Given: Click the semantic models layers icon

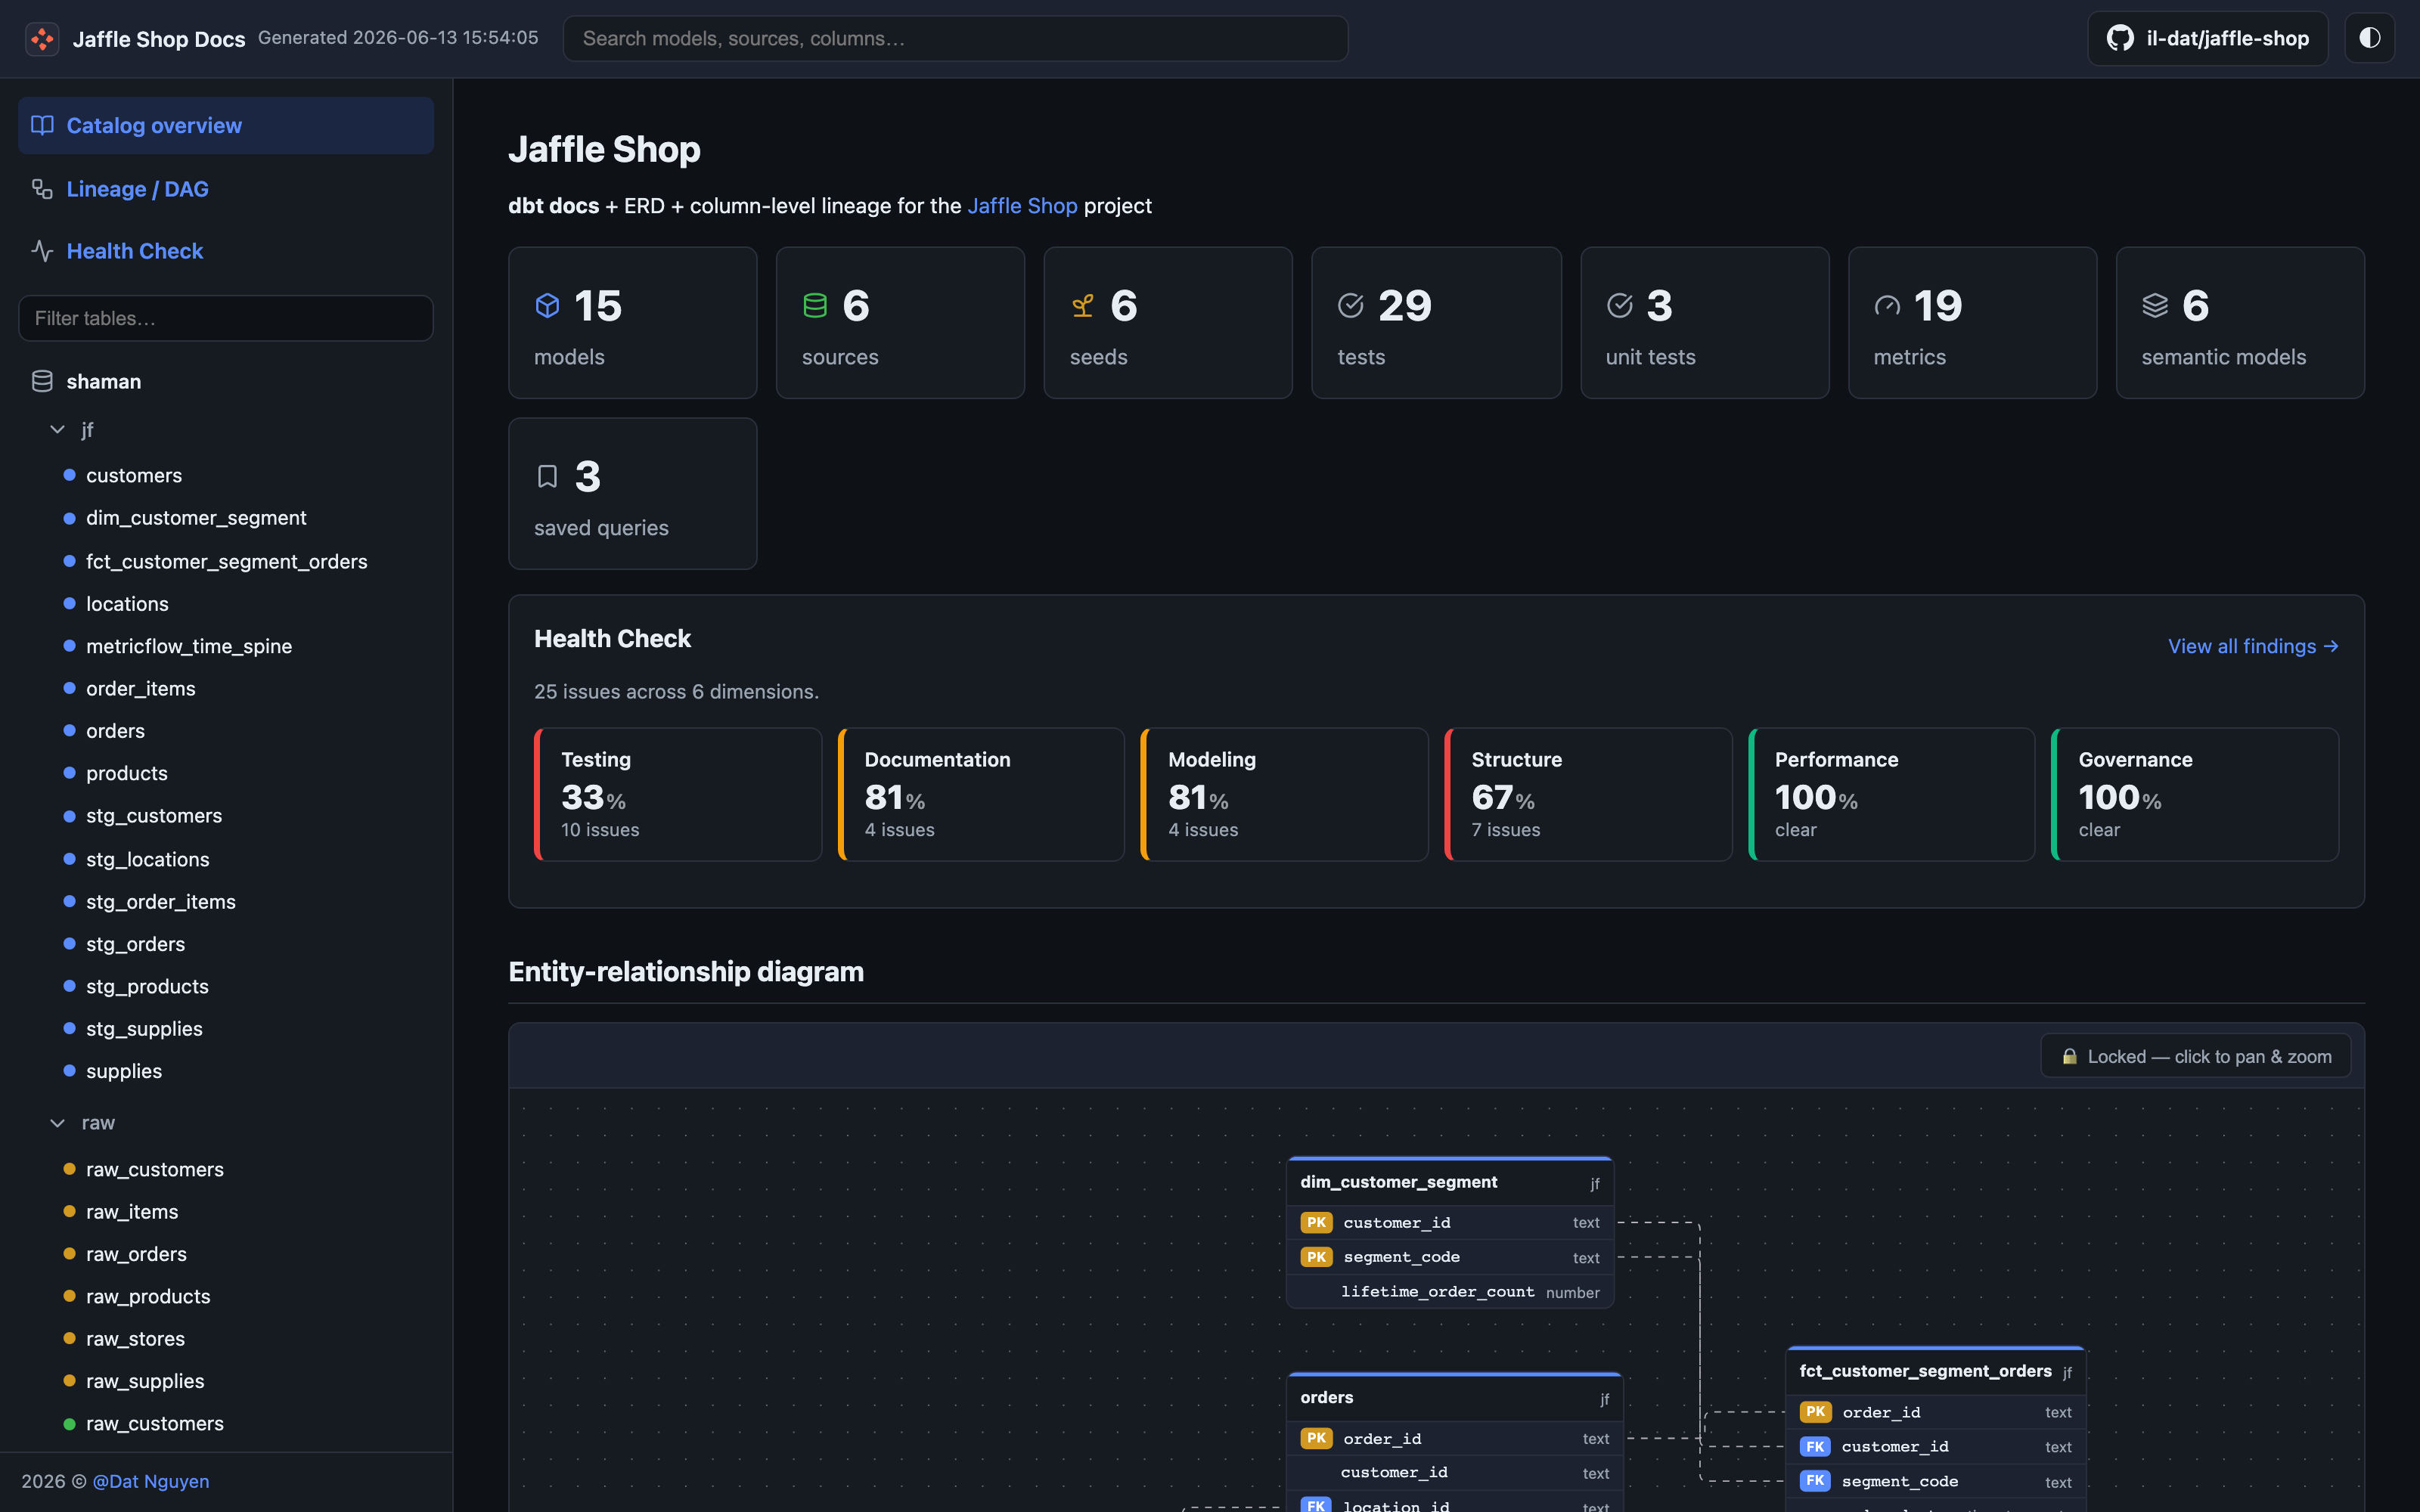Looking at the screenshot, I should pos(2155,305).
